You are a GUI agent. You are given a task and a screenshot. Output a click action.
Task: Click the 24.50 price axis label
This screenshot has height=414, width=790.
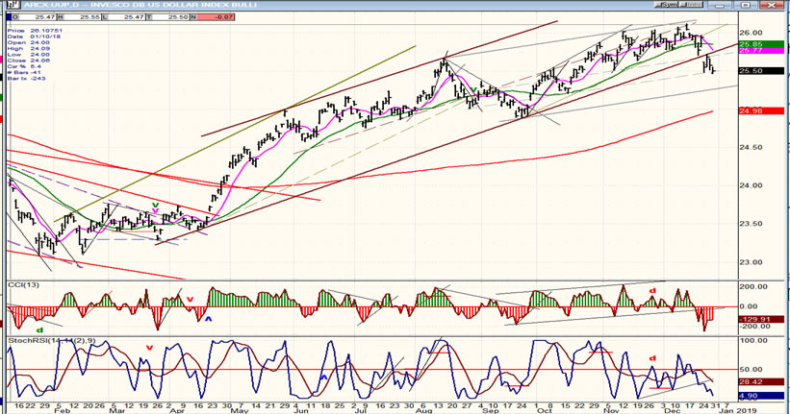tap(751, 147)
